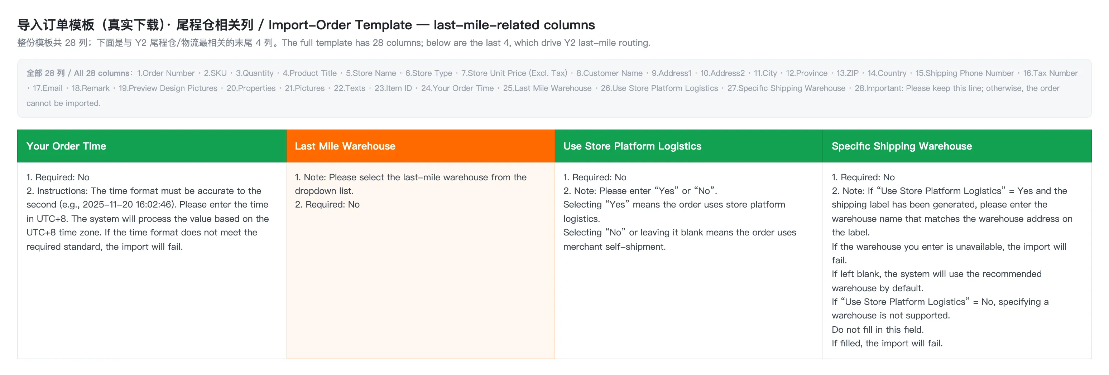Image resolution: width=1109 pixels, height=375 pixels.
Task: Click '13.ZIP' in the column list
Action: click(848, 73)
